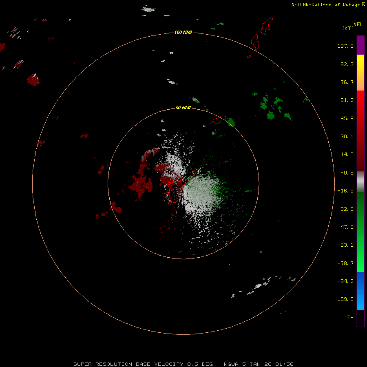Click the -63.1 velocity scale value
Viewport: 367px width, 367px height.
pos(345,245)
